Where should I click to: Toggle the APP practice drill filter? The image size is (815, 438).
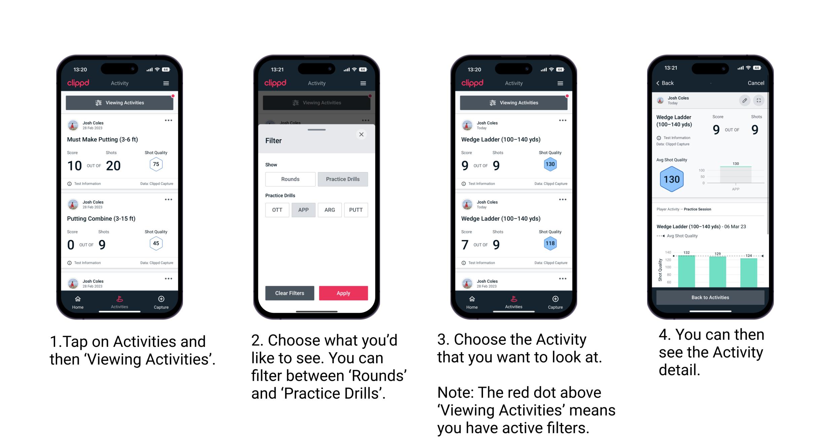(303, 210)
